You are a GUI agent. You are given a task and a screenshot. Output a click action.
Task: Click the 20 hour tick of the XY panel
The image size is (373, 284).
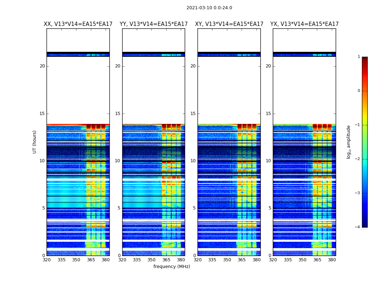point(193,66)
